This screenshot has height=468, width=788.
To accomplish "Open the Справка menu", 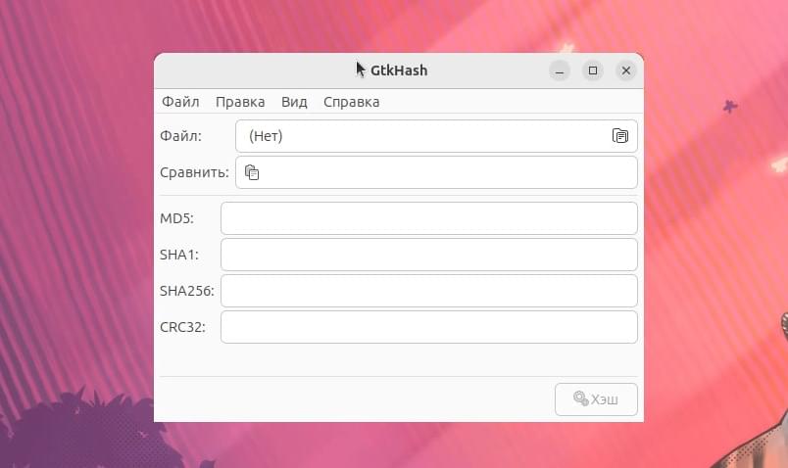I will 351,102.
